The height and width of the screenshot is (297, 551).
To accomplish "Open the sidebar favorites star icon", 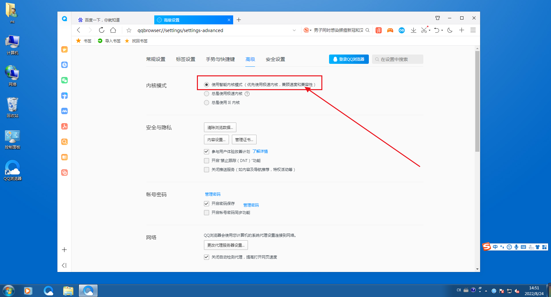I will [64, 49].
